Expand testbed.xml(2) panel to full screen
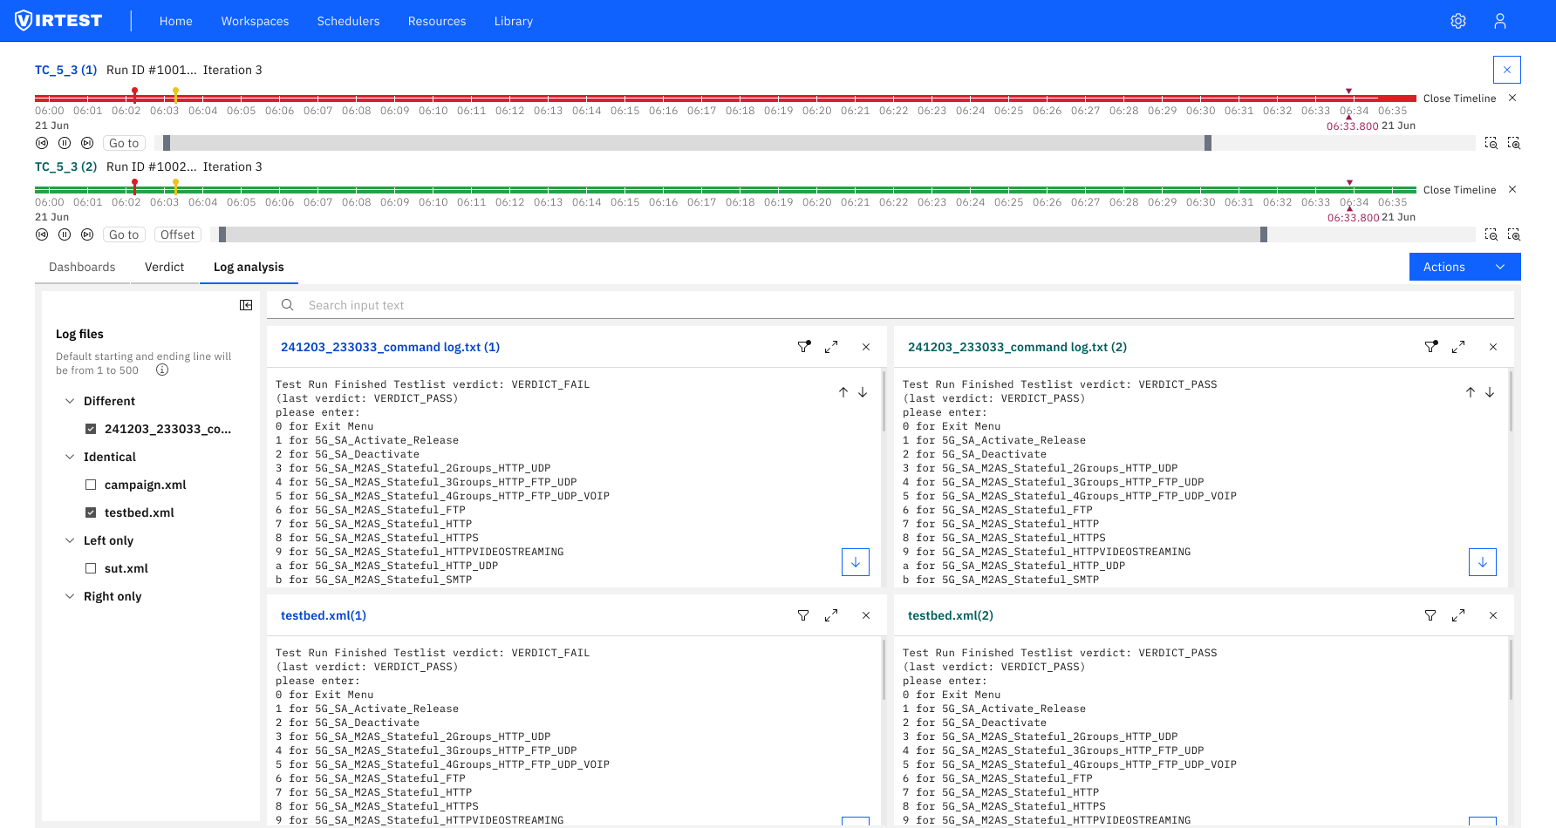Image resolution: width=1556 pixels, height=828 pixels. pyautogui.click(x=1457, y=614)
